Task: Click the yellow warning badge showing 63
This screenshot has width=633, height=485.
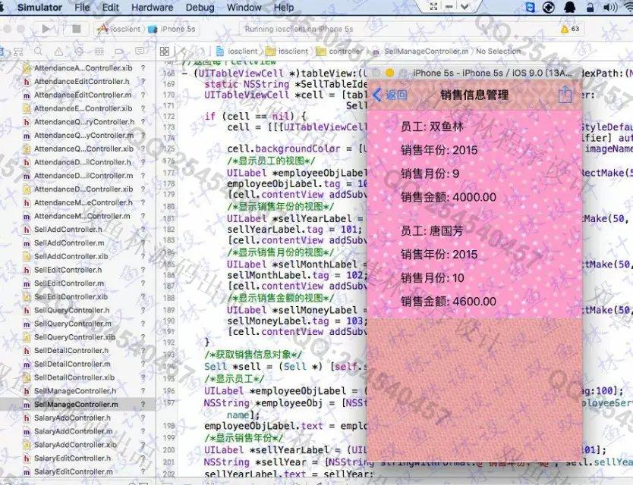Action: click(x=569, y=29)
